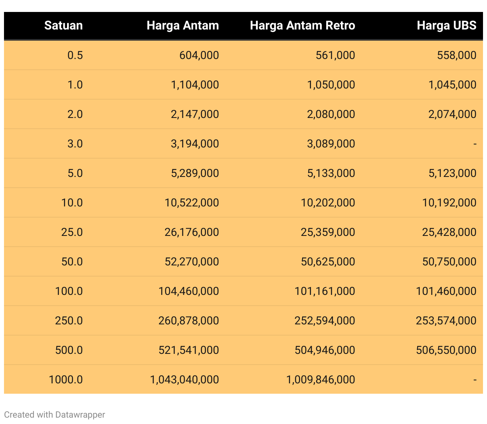Select the UBS price 10,192,000
Image resolution: width=487 pixels, height=424 pixels.
449,202
